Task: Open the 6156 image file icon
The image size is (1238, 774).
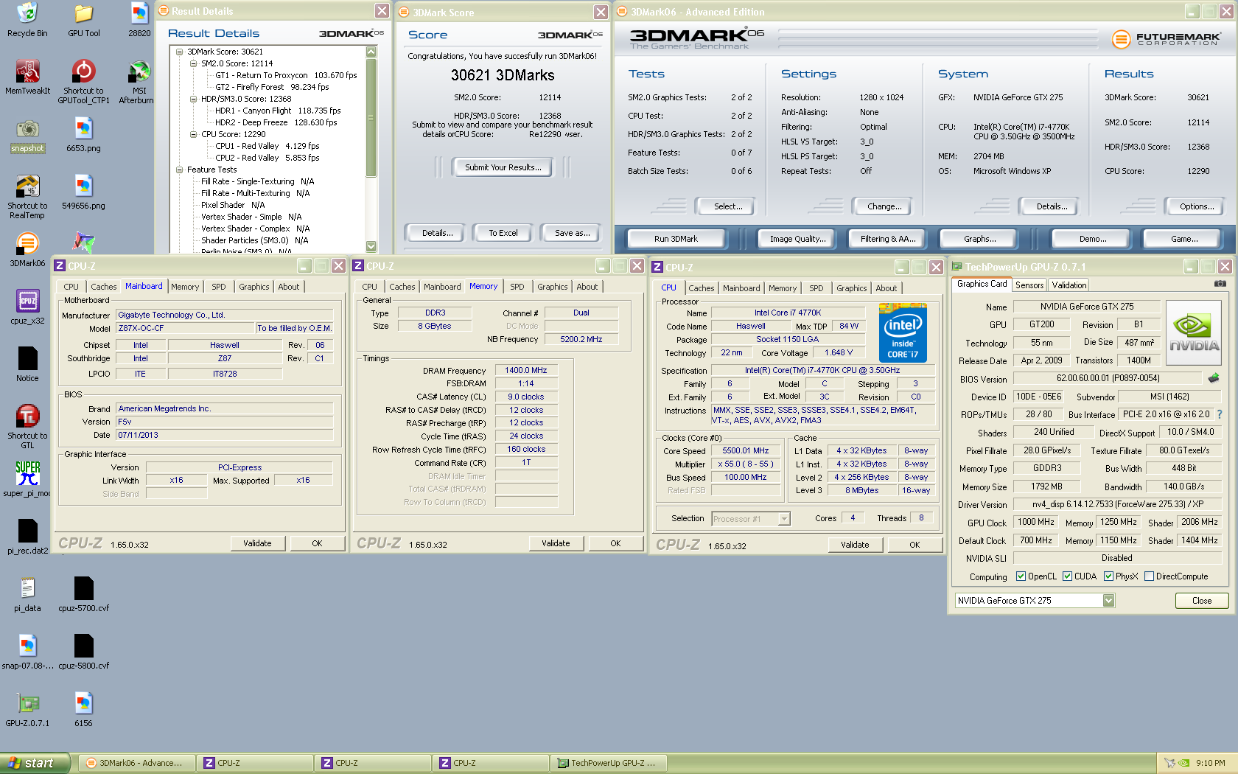Action: point(83,709)
